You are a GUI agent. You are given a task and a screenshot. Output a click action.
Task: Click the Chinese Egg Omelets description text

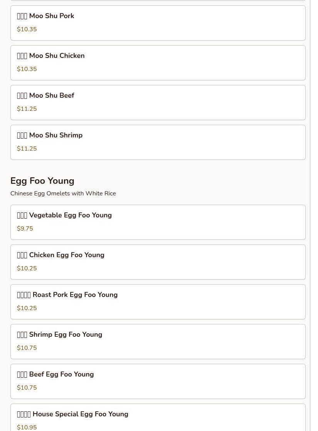[x=63, y=193]
